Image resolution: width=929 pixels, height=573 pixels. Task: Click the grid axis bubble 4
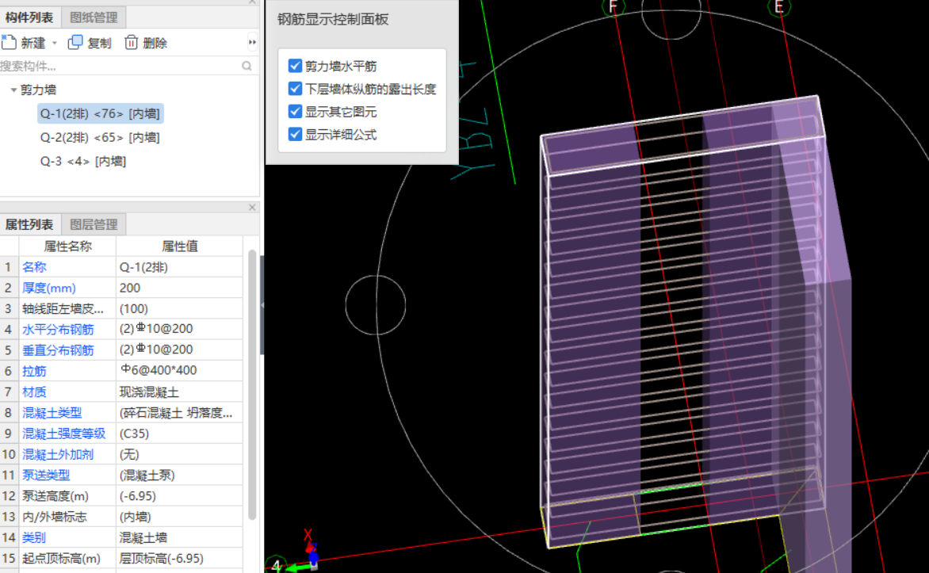pos(277,564)
